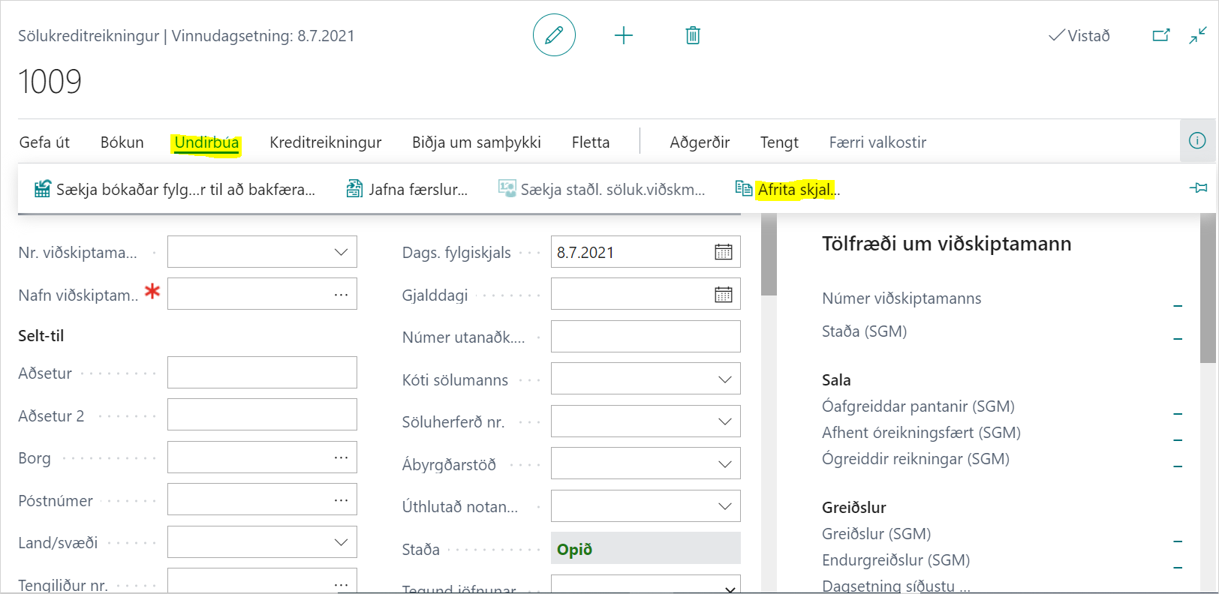Expand the Ábyrgðarstöð dropdown
The height and width of the screenshot is (594, 1219).
724,464
